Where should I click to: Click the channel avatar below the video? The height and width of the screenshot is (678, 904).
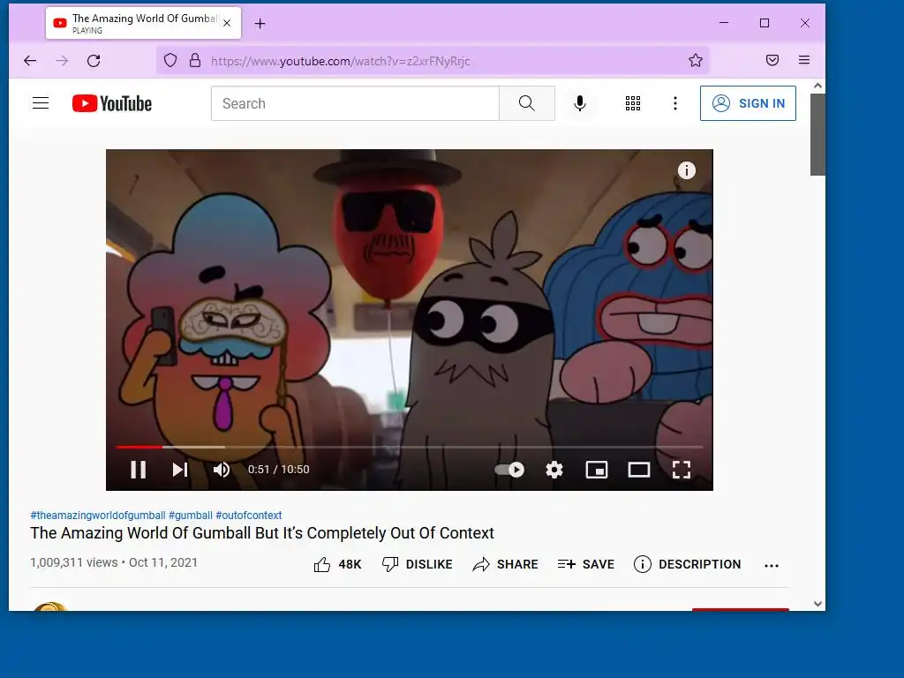50,606
